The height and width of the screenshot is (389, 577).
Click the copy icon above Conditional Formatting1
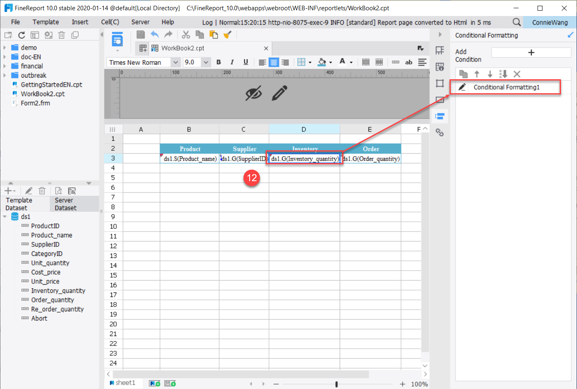(x=463, y=74)
